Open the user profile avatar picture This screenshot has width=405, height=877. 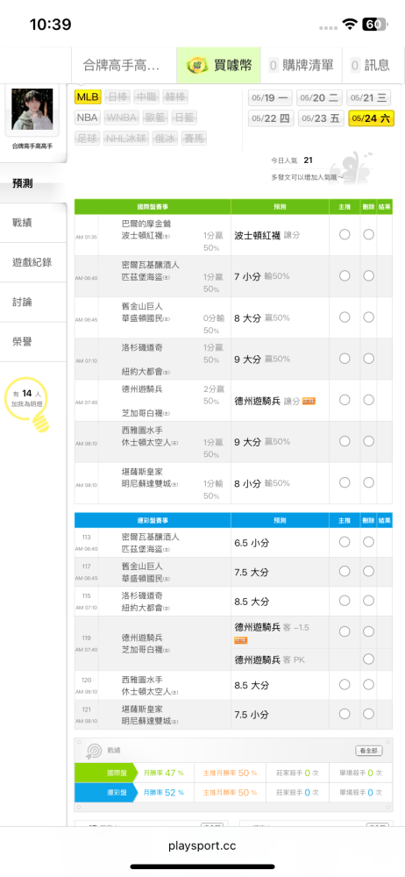[x=32, y=109]
